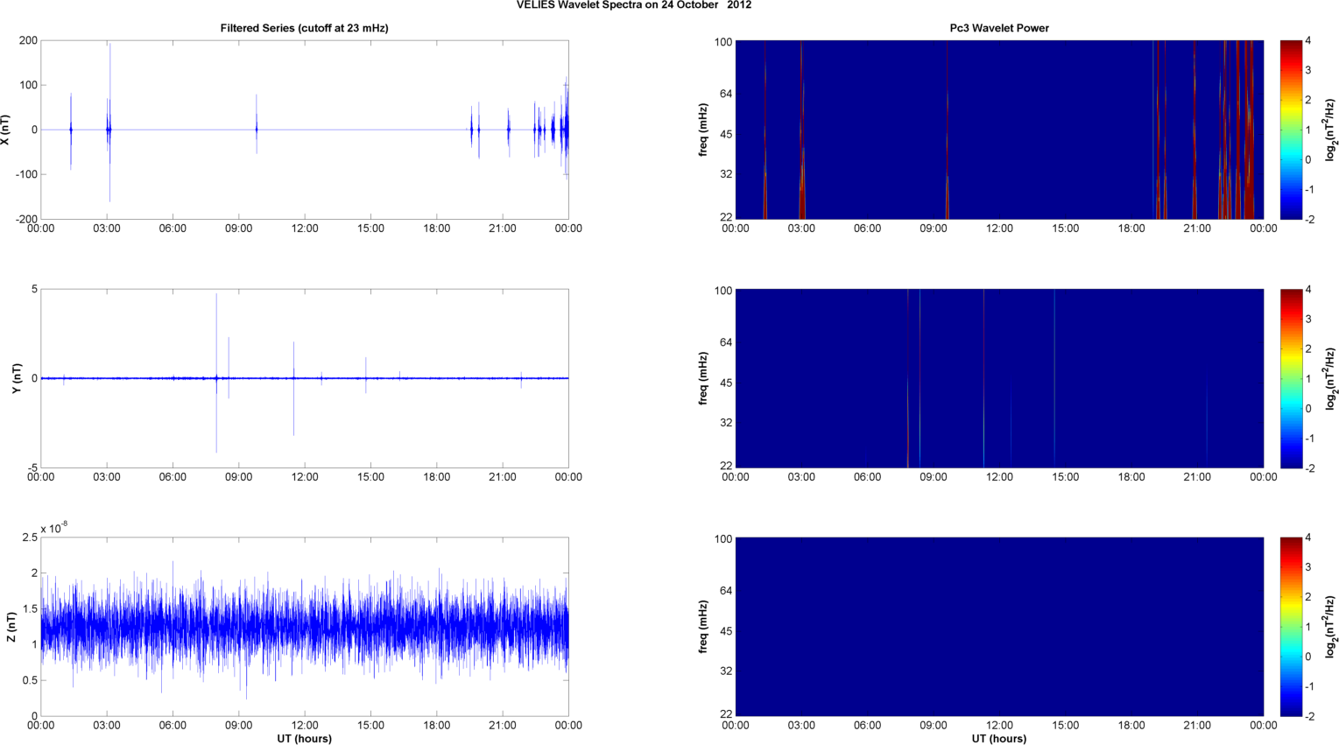Click the middle spectrogram's colorbar
1339x745 pixels.
[1291, 378]
